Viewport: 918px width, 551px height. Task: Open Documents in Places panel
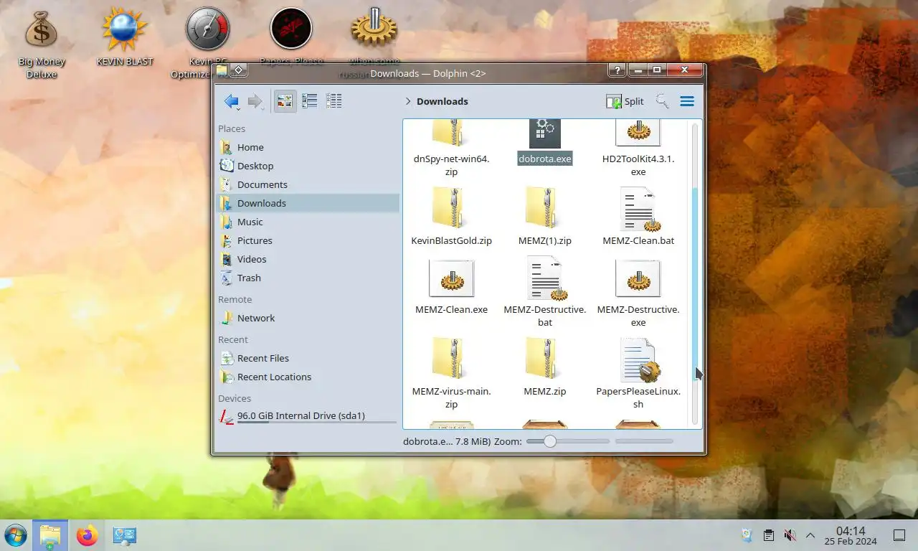pyautogui.click(x=308, y=184)
